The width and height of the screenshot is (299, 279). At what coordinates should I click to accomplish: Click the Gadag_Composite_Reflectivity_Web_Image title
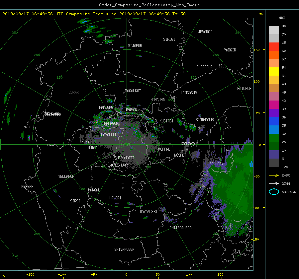(149, 5)
